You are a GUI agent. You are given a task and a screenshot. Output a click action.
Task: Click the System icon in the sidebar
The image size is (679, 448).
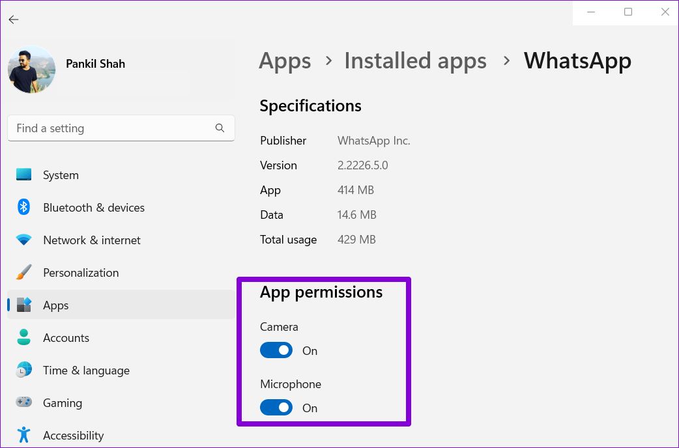23,175
